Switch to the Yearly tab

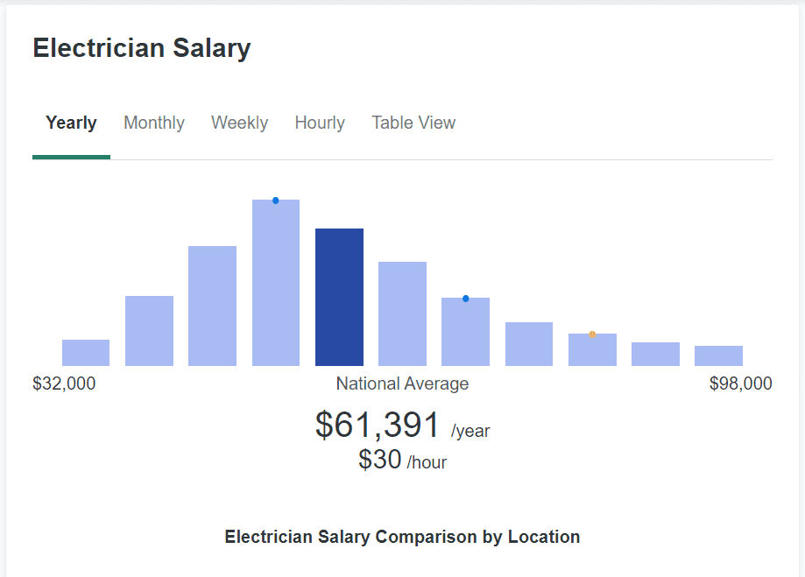coord(71,123)
